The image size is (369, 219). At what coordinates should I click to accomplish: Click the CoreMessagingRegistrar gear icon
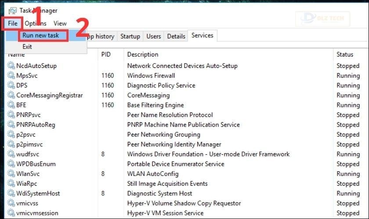11,95
